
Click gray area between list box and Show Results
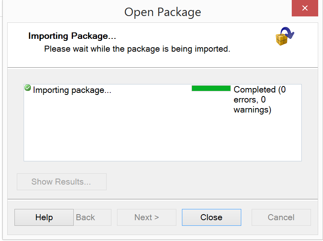click(x=160, y=167)
